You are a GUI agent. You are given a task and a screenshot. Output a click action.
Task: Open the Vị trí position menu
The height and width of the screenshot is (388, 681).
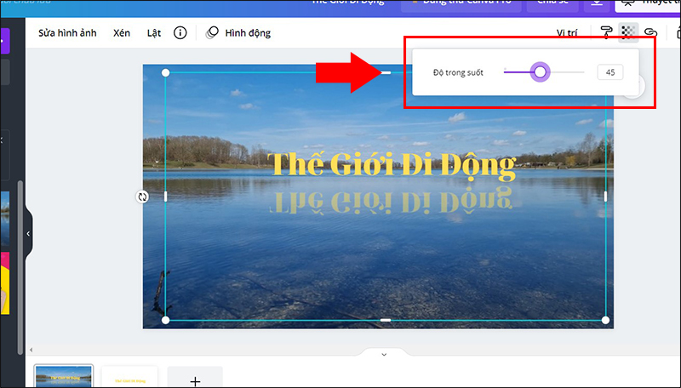[x=567, y=33]
